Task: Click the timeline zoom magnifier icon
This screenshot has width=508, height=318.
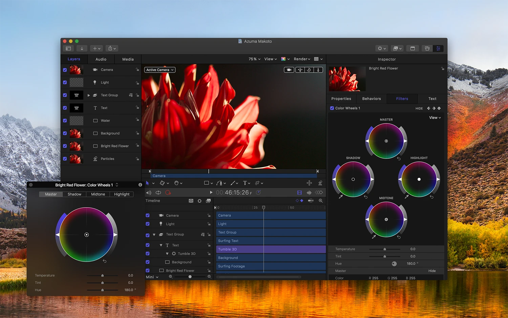Action: (320, 200)
